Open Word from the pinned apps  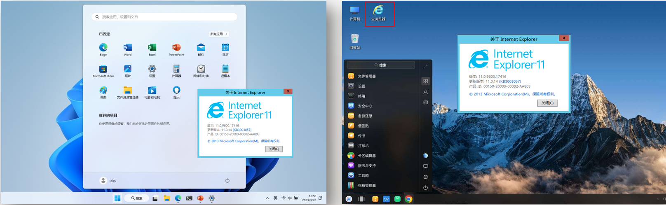[x=128, y=48]
